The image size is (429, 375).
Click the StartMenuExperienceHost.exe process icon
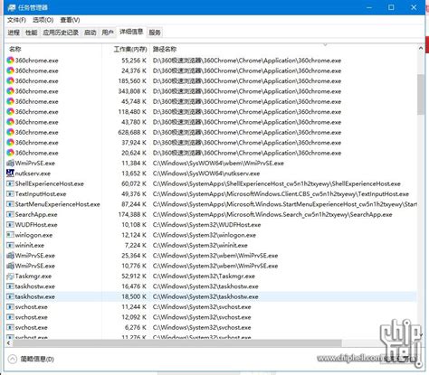click(11, 204)
